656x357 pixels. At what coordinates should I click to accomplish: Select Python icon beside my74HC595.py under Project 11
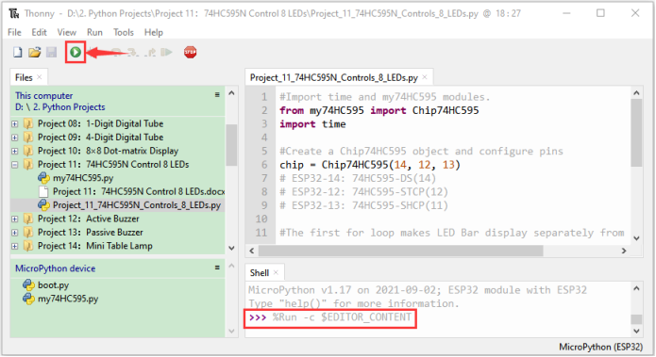coord(43,178)
